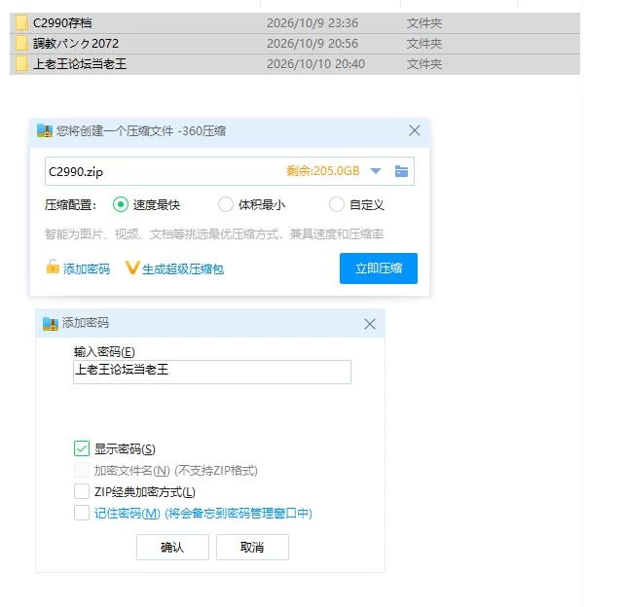Choose the 自定义 compression option
Viewport: 623px width, 607px height.
336,204
